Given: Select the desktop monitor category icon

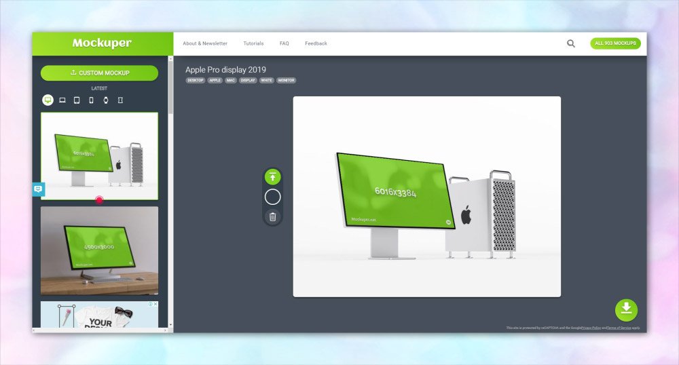Looking at the screenshot, I should point(48,100).
